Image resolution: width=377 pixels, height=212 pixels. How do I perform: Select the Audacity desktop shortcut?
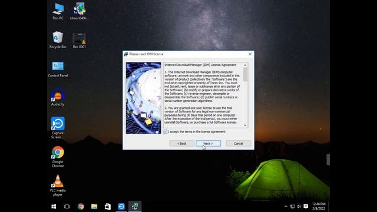[x=58, y=97]
